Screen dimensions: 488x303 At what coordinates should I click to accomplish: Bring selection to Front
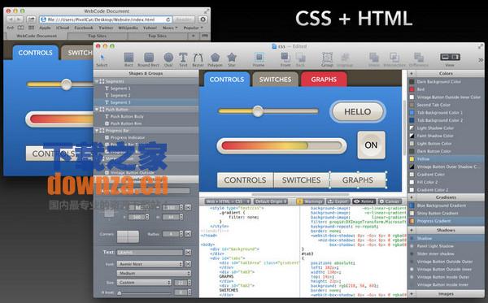click(285, 60)
